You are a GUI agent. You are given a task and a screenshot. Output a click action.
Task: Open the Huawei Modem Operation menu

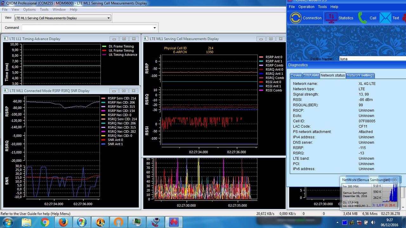point(306,7)
